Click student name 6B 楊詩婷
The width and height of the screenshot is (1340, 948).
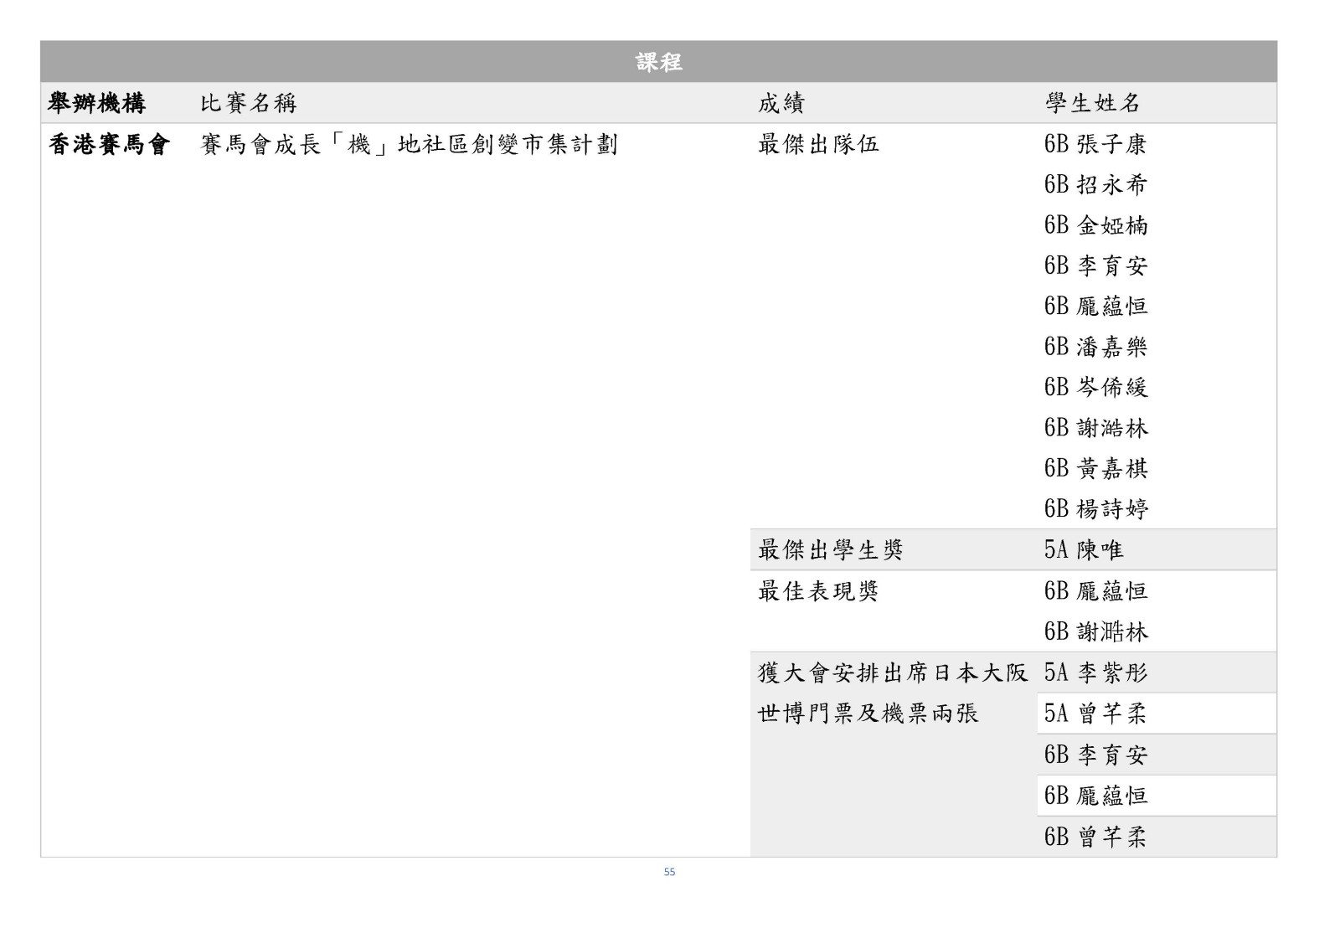1095,509
